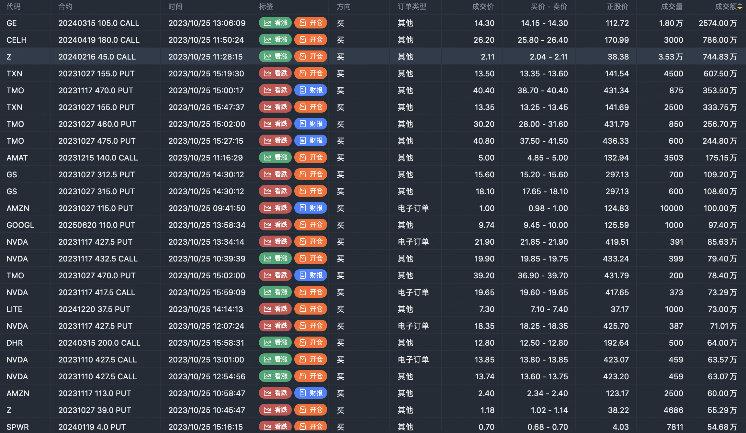Image resolution: width=746 pixels, height=433 pixels.
Task: Click the 开仓 tag for NVDA 432.5 CALL
Action: 311,259
